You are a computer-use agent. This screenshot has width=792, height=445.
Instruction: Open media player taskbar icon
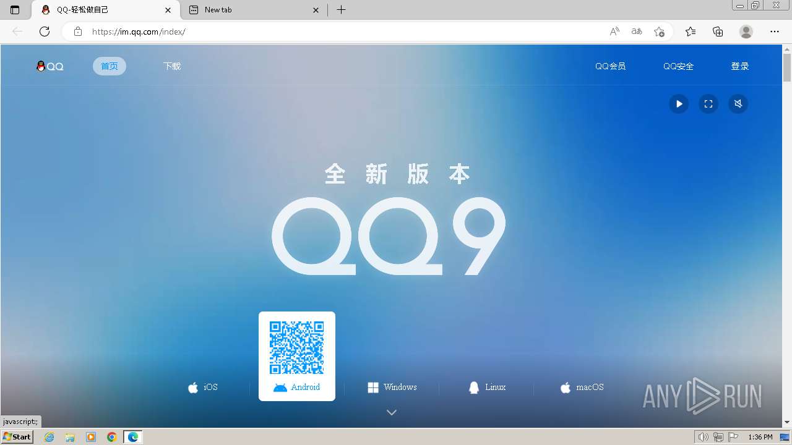click(x=91, y=437)
